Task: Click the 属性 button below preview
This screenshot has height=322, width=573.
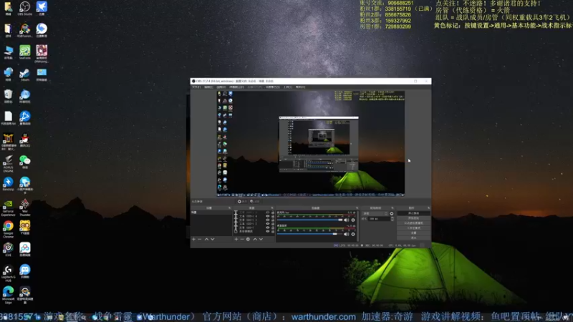Action: tap(242, 202)
